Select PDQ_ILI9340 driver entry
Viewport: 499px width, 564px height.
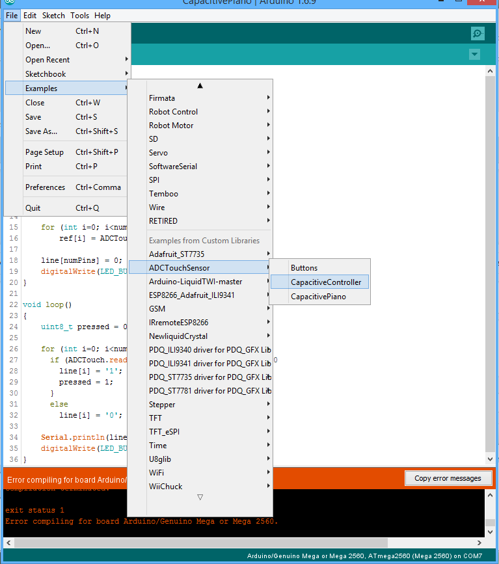click(200, 349)
